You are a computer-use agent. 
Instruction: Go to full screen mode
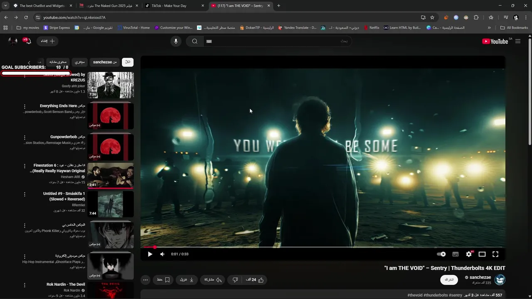click(495, 254)
